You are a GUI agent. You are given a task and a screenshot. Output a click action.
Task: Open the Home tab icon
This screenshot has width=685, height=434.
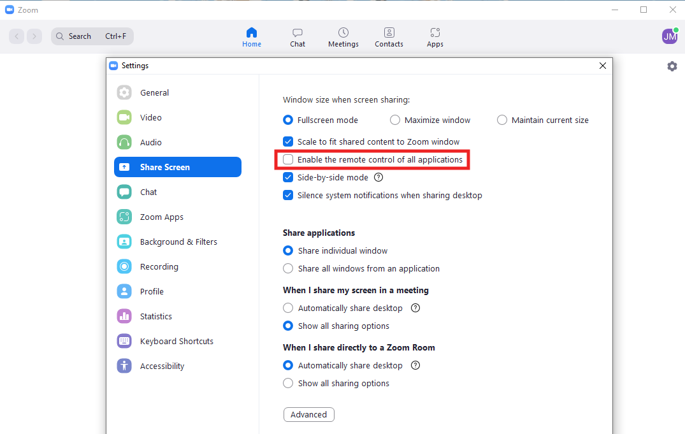pyautogui.click(x=252, y=33)
